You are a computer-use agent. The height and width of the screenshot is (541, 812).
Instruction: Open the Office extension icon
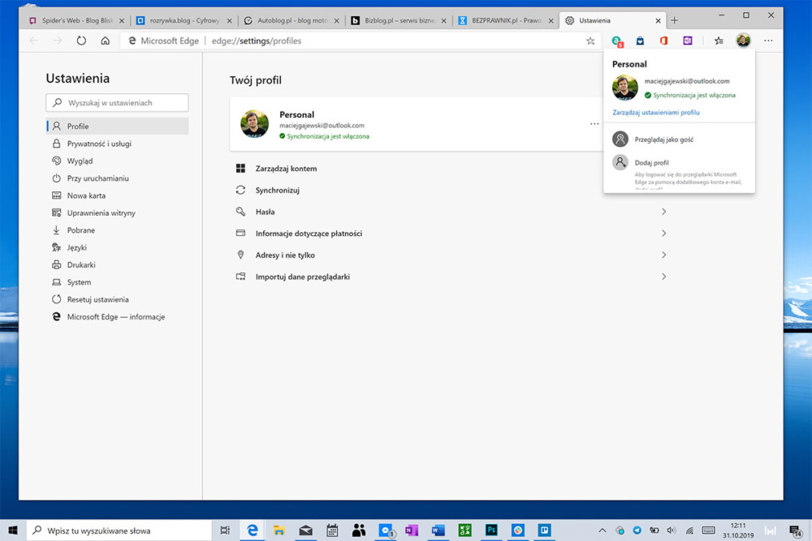[663, 41]
